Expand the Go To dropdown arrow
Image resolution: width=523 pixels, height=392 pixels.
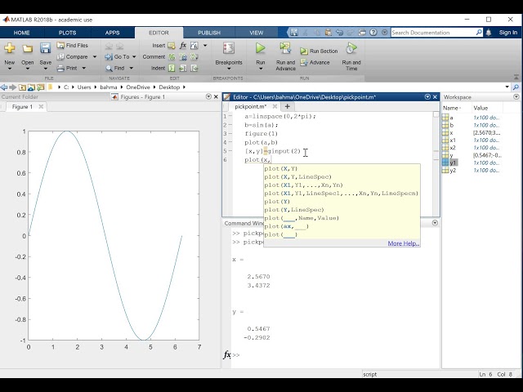click(x=134, y=56)
